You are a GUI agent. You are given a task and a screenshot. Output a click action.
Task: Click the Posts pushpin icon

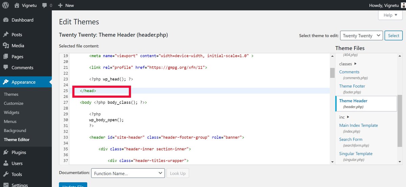tap(6, 34)
